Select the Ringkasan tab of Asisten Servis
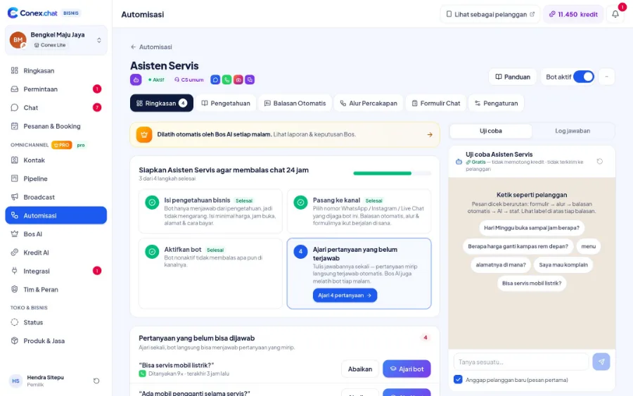The width and height of the screenshot is (633, 396). click(162, 103)
